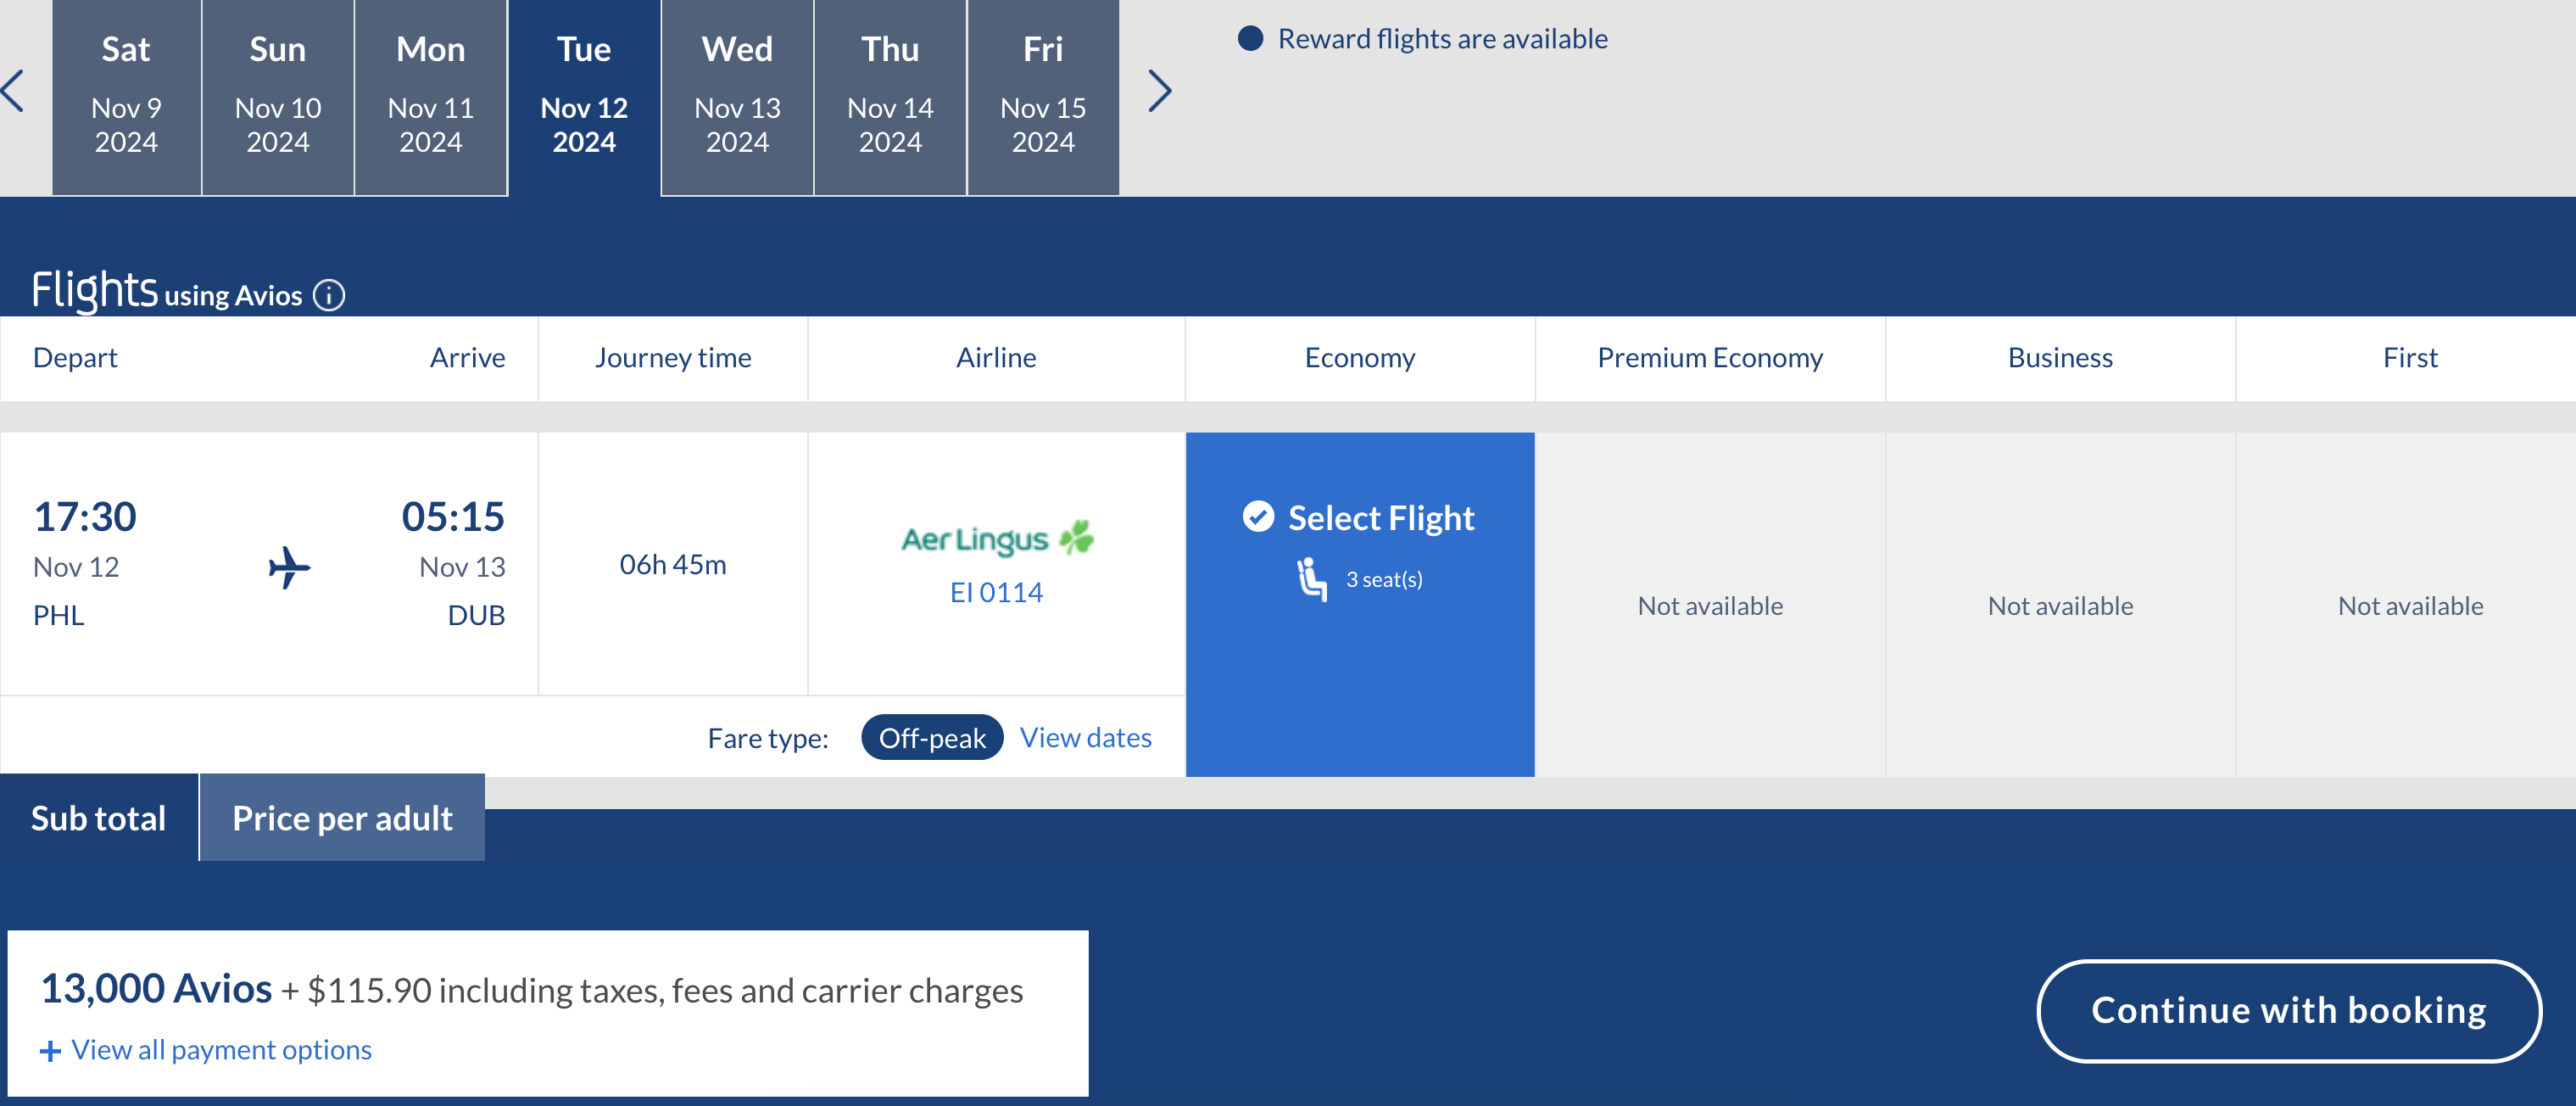Switch to the Wed Nov 13 date tab
2576x1106 pixels.
pos(737,95)
